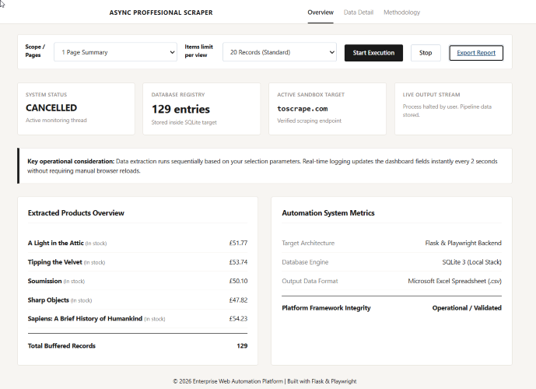Click the Process halted by user message
Viewport: 536px width, 389px height.
[447, 110]
